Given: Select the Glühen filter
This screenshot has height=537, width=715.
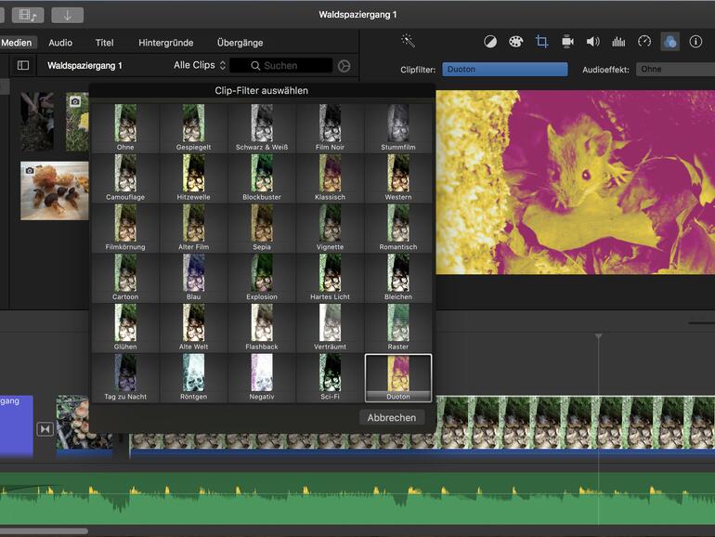Looking at the screenshot, I should 125,328.
